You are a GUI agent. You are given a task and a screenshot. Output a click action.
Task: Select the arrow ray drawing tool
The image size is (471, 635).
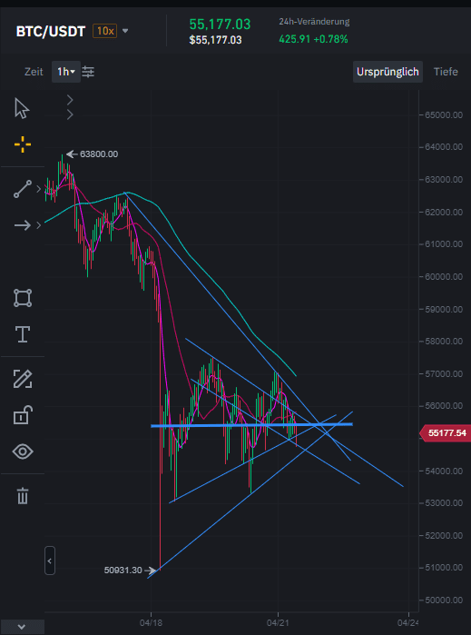coord(23,225)
